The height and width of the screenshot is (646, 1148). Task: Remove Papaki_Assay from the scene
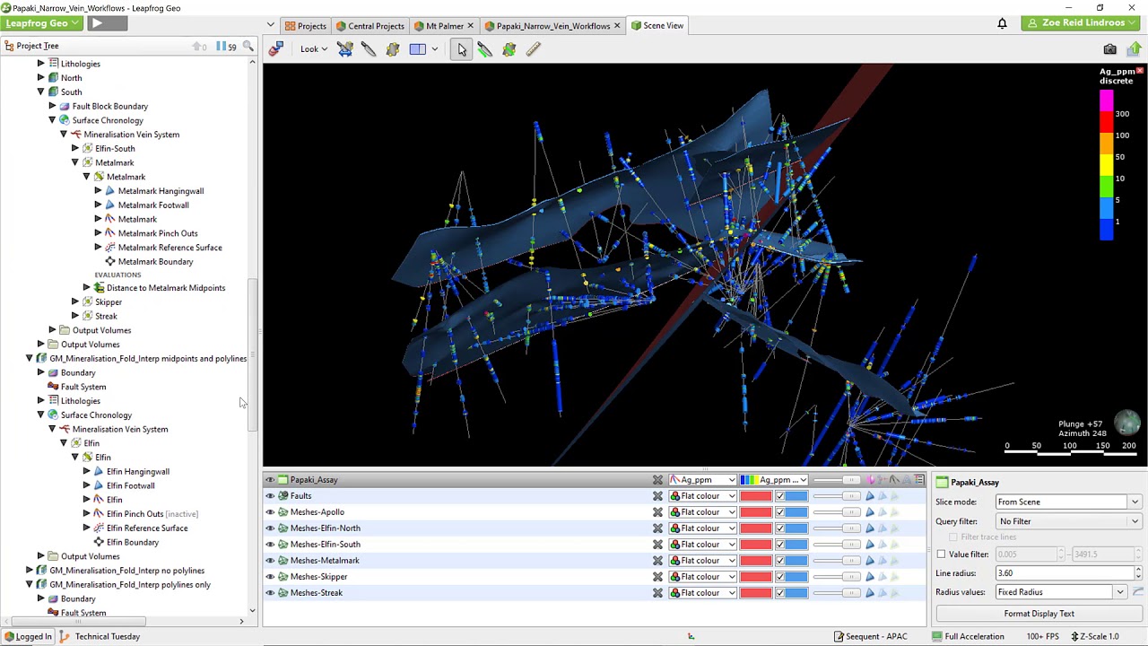coord(657,480)
